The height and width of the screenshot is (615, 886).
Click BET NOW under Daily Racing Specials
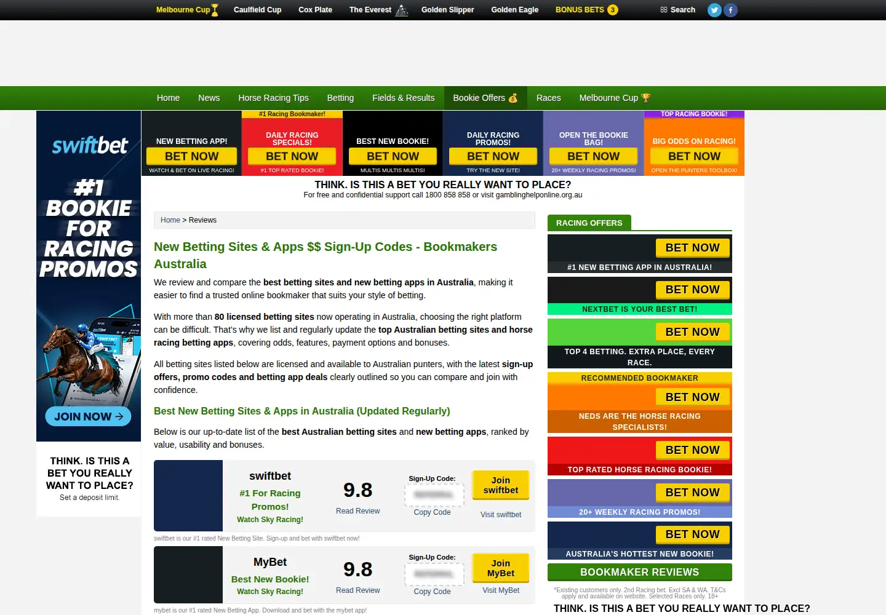coord(292,156)
